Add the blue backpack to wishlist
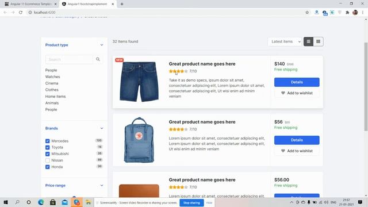Image resolution: width=368 pixels, height=207 pixels. click(297, 151)
